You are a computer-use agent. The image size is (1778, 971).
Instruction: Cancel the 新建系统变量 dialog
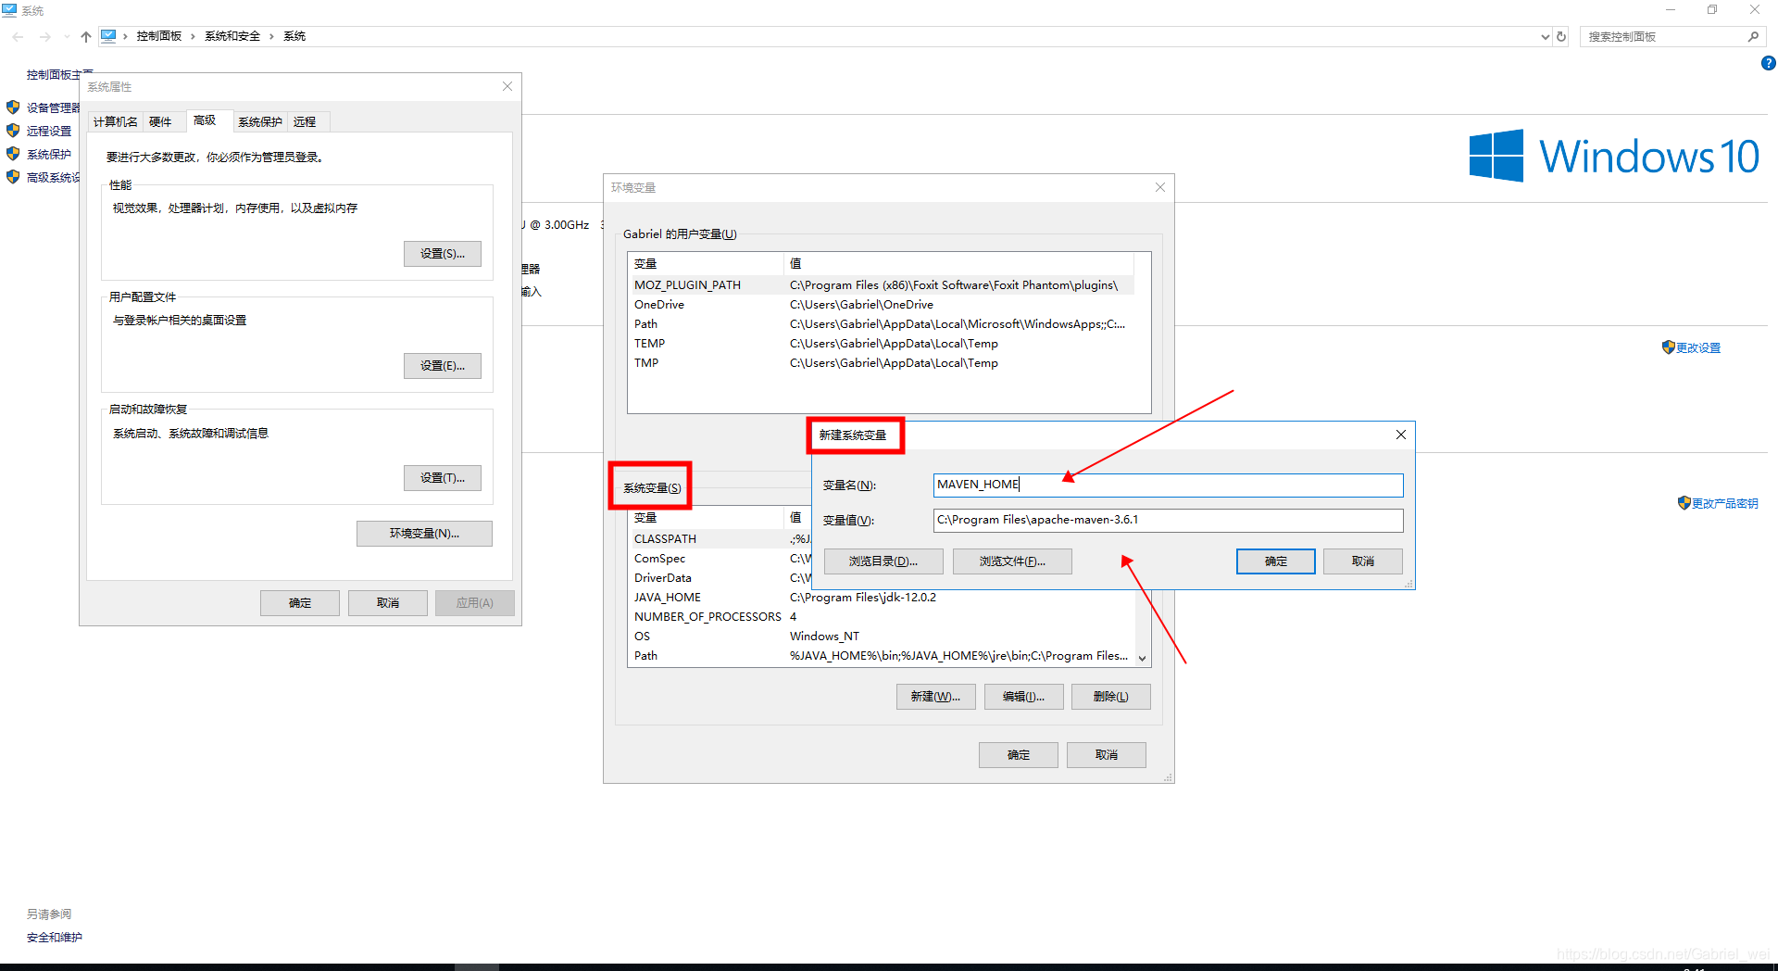1363,561
